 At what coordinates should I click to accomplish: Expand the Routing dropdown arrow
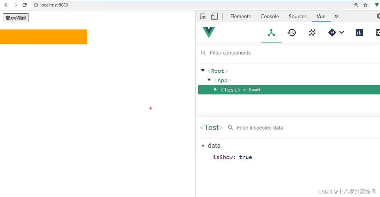pyautogui.click(x=342, y=32)
